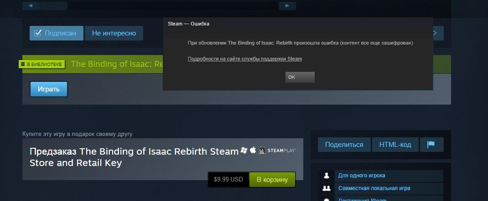Add the game to cart with В корзину

coord(272,180)
